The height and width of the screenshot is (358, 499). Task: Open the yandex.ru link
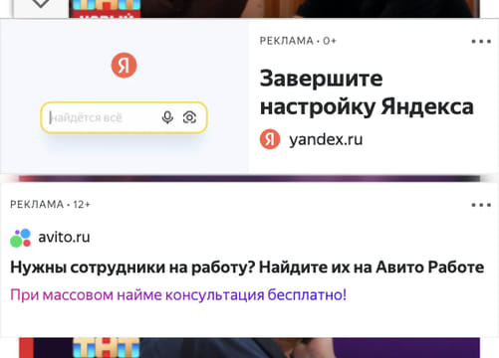pyautogui.click(x=326, y=139)
